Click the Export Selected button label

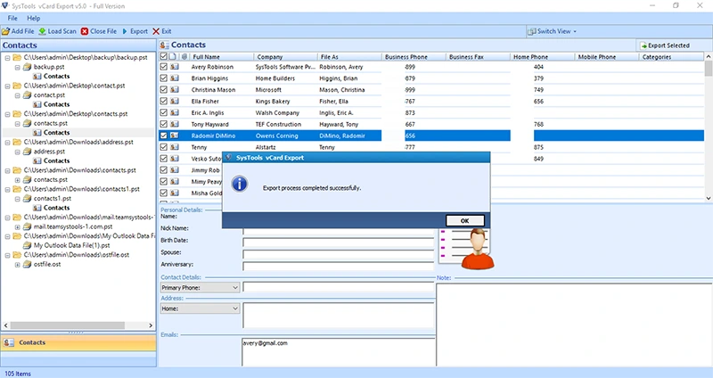(668, 45)
